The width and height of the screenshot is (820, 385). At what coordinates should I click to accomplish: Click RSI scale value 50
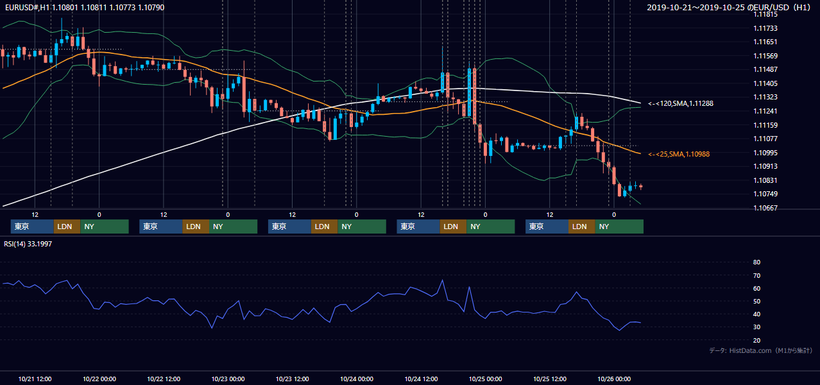click(x=756, y=301)
